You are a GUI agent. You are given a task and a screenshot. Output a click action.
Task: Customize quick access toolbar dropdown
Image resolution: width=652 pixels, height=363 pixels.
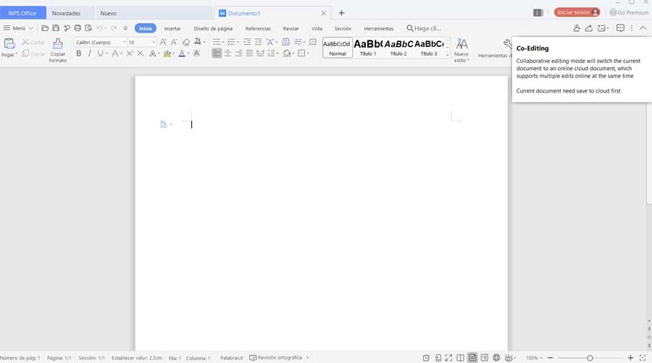(x=125, y=28)
